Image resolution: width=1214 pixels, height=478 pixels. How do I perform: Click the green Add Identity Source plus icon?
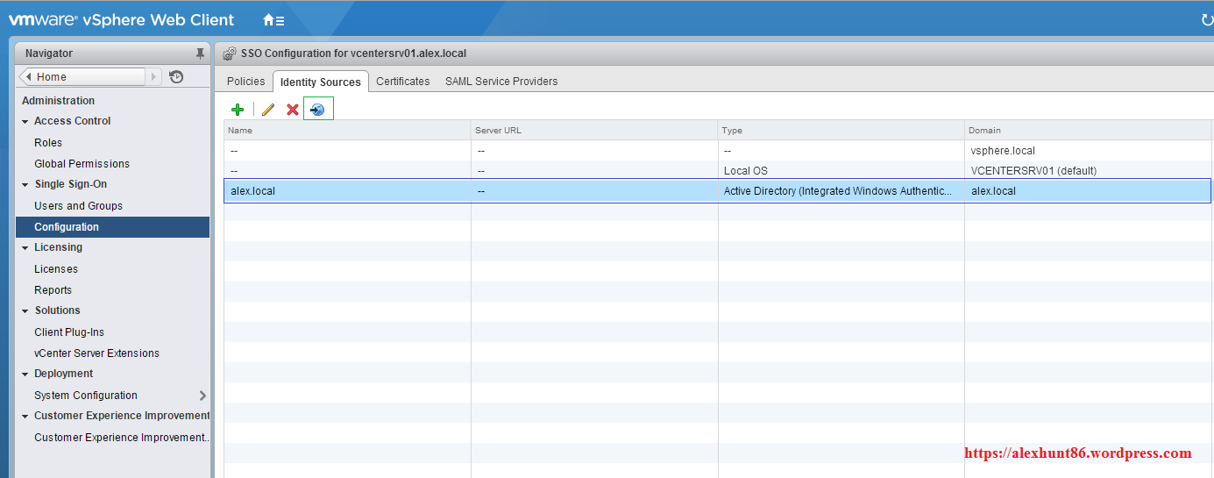coord(238,110)
